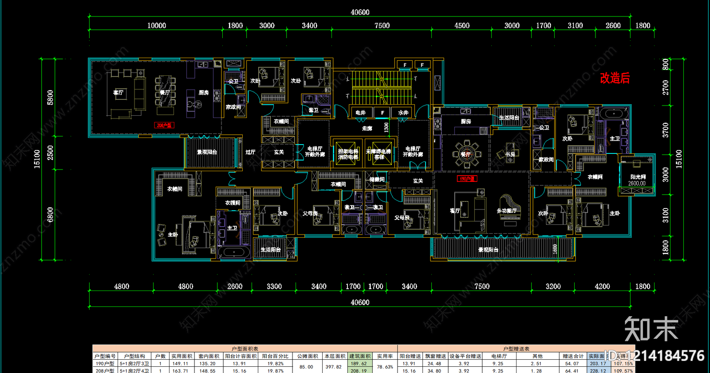Click the 电井 shaft label
Screen dimensions: 710x373
361,113
